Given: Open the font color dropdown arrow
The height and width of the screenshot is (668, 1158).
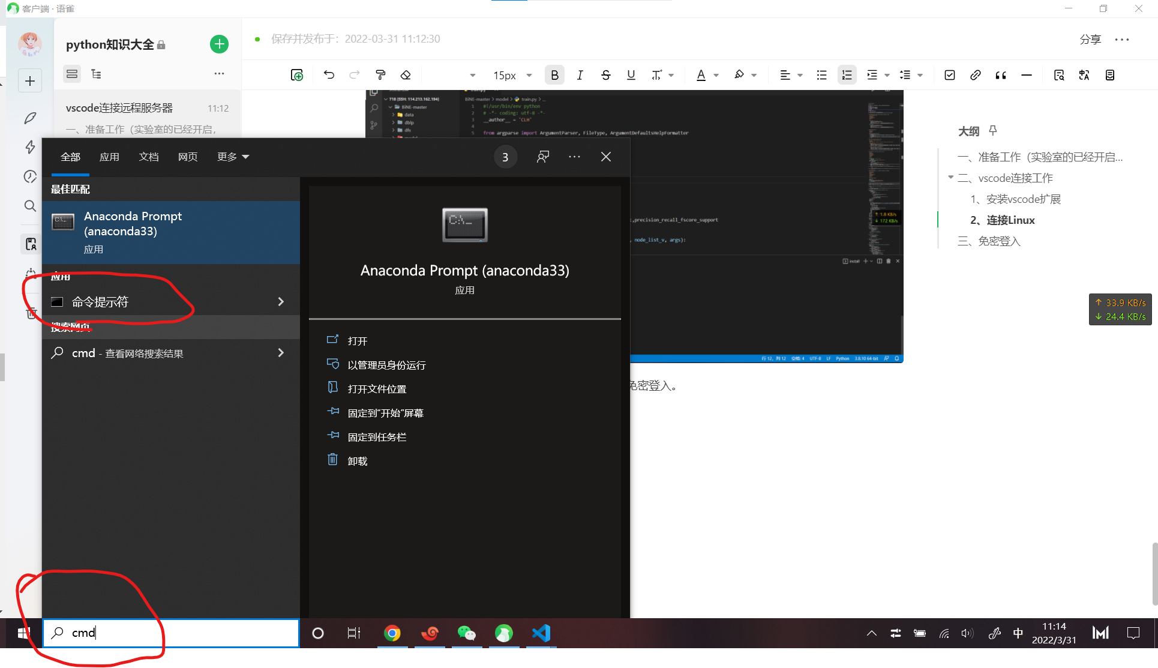Looking at the screenshot, I should [716, 76].
